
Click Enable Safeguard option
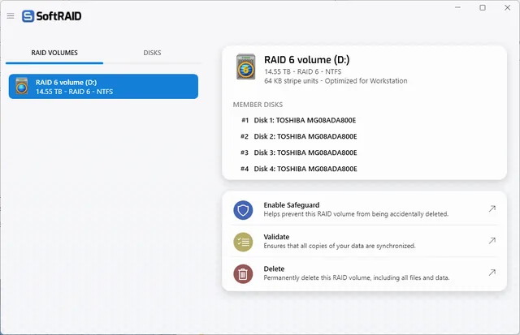click(364, 209)
